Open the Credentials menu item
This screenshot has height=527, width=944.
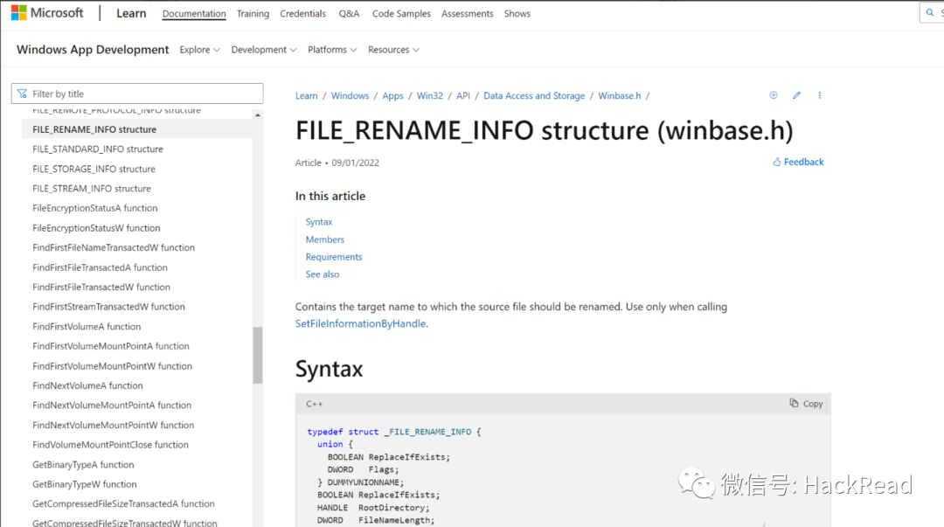(x=302, y=13)
